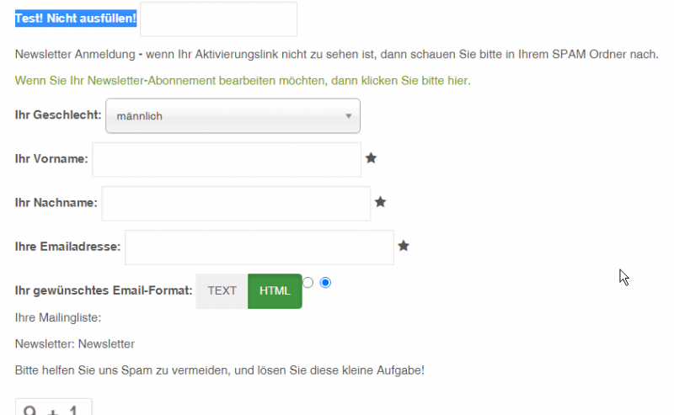Click the required star beside Vorname field
Image resolution: width=674 pixels, height=415 pixels.
371,157
